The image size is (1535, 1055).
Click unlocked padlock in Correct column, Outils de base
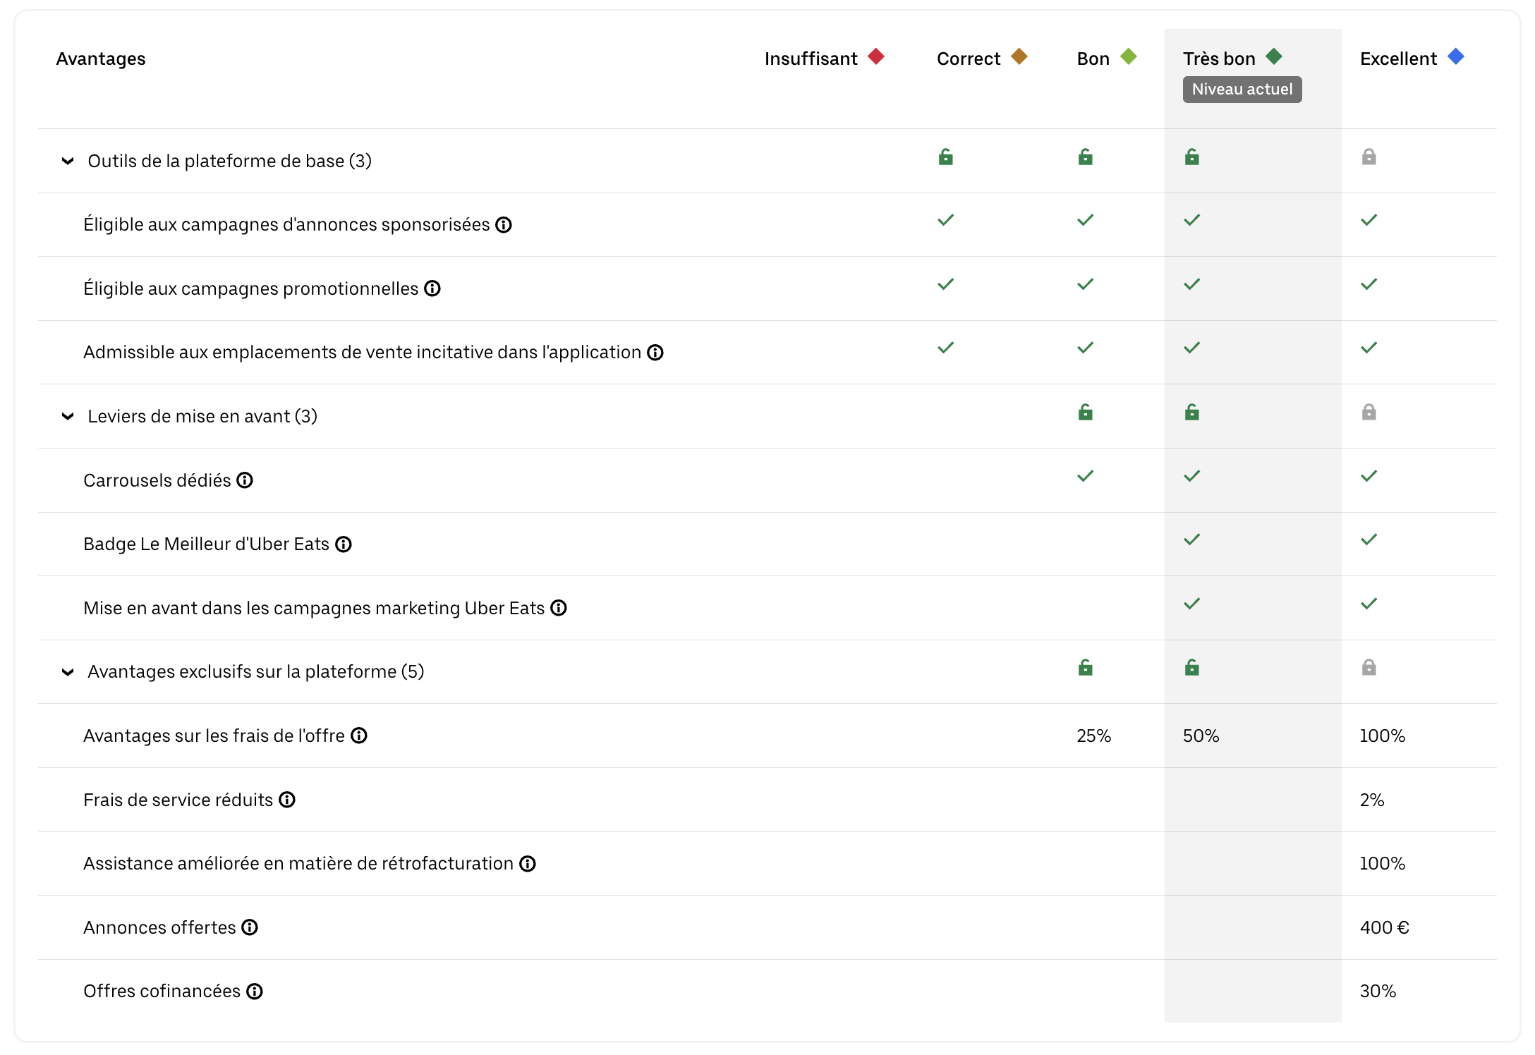(946, 157)
